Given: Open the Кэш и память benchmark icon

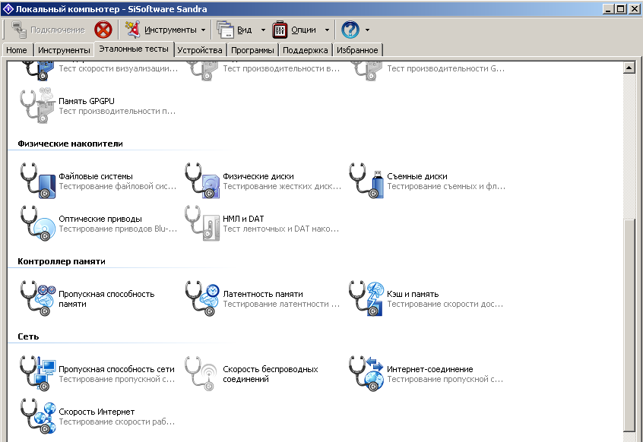Looking at the screenshot, I should point(366,298).
